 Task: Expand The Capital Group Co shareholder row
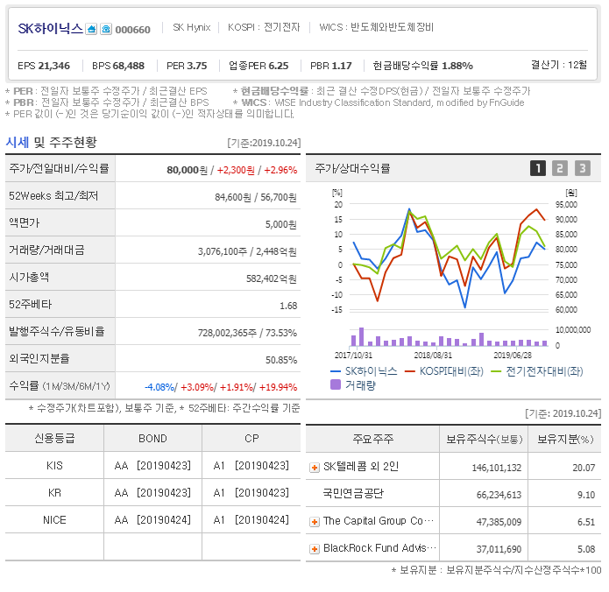coord(315,522)
